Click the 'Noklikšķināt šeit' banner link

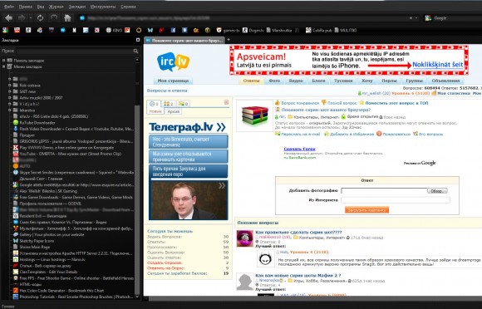tap(437, 65)
